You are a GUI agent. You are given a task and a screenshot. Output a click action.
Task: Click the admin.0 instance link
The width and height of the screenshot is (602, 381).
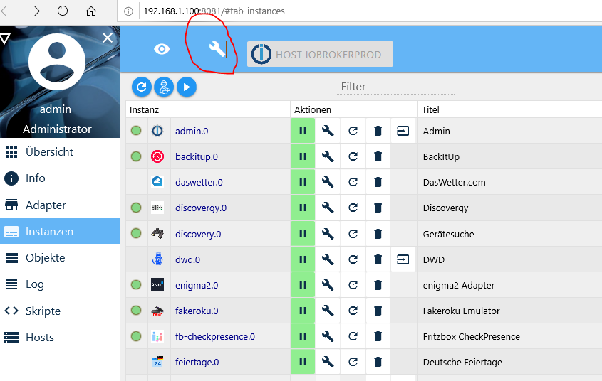[192, 131]
